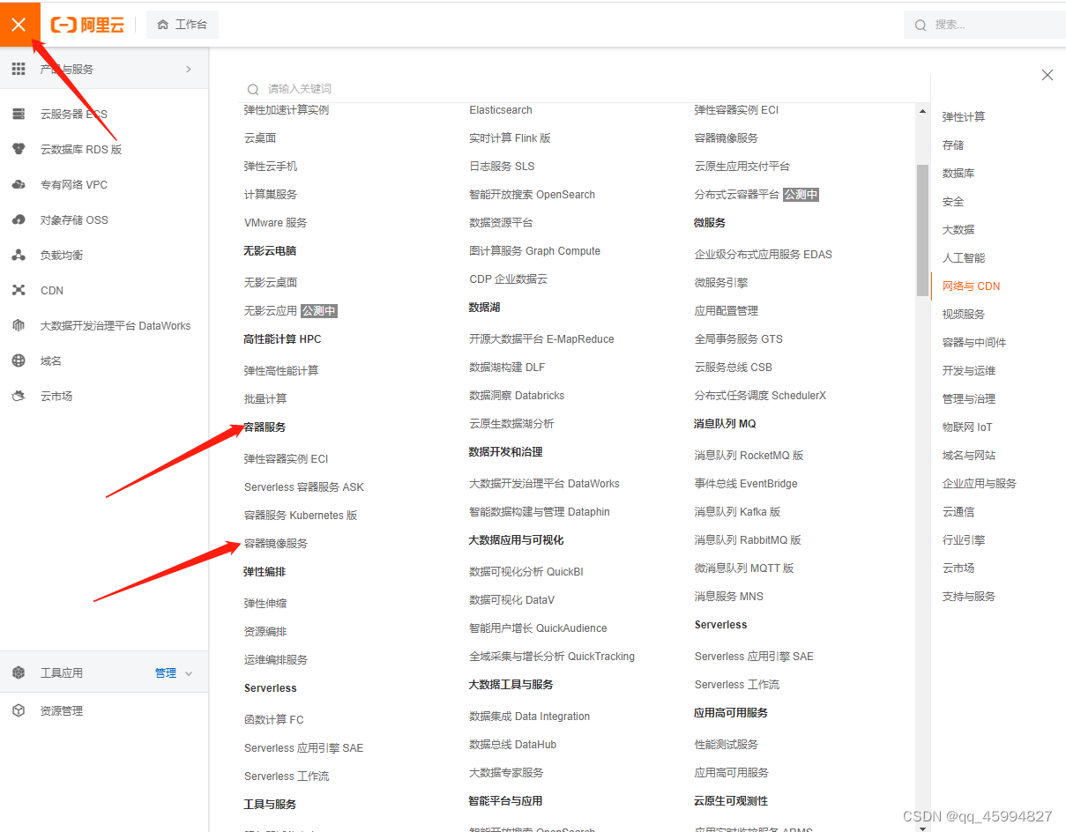This screenshot has width=1066, height=832.
Task: Select the 网络与 CDN category
Action: click(x=971, y=286)
